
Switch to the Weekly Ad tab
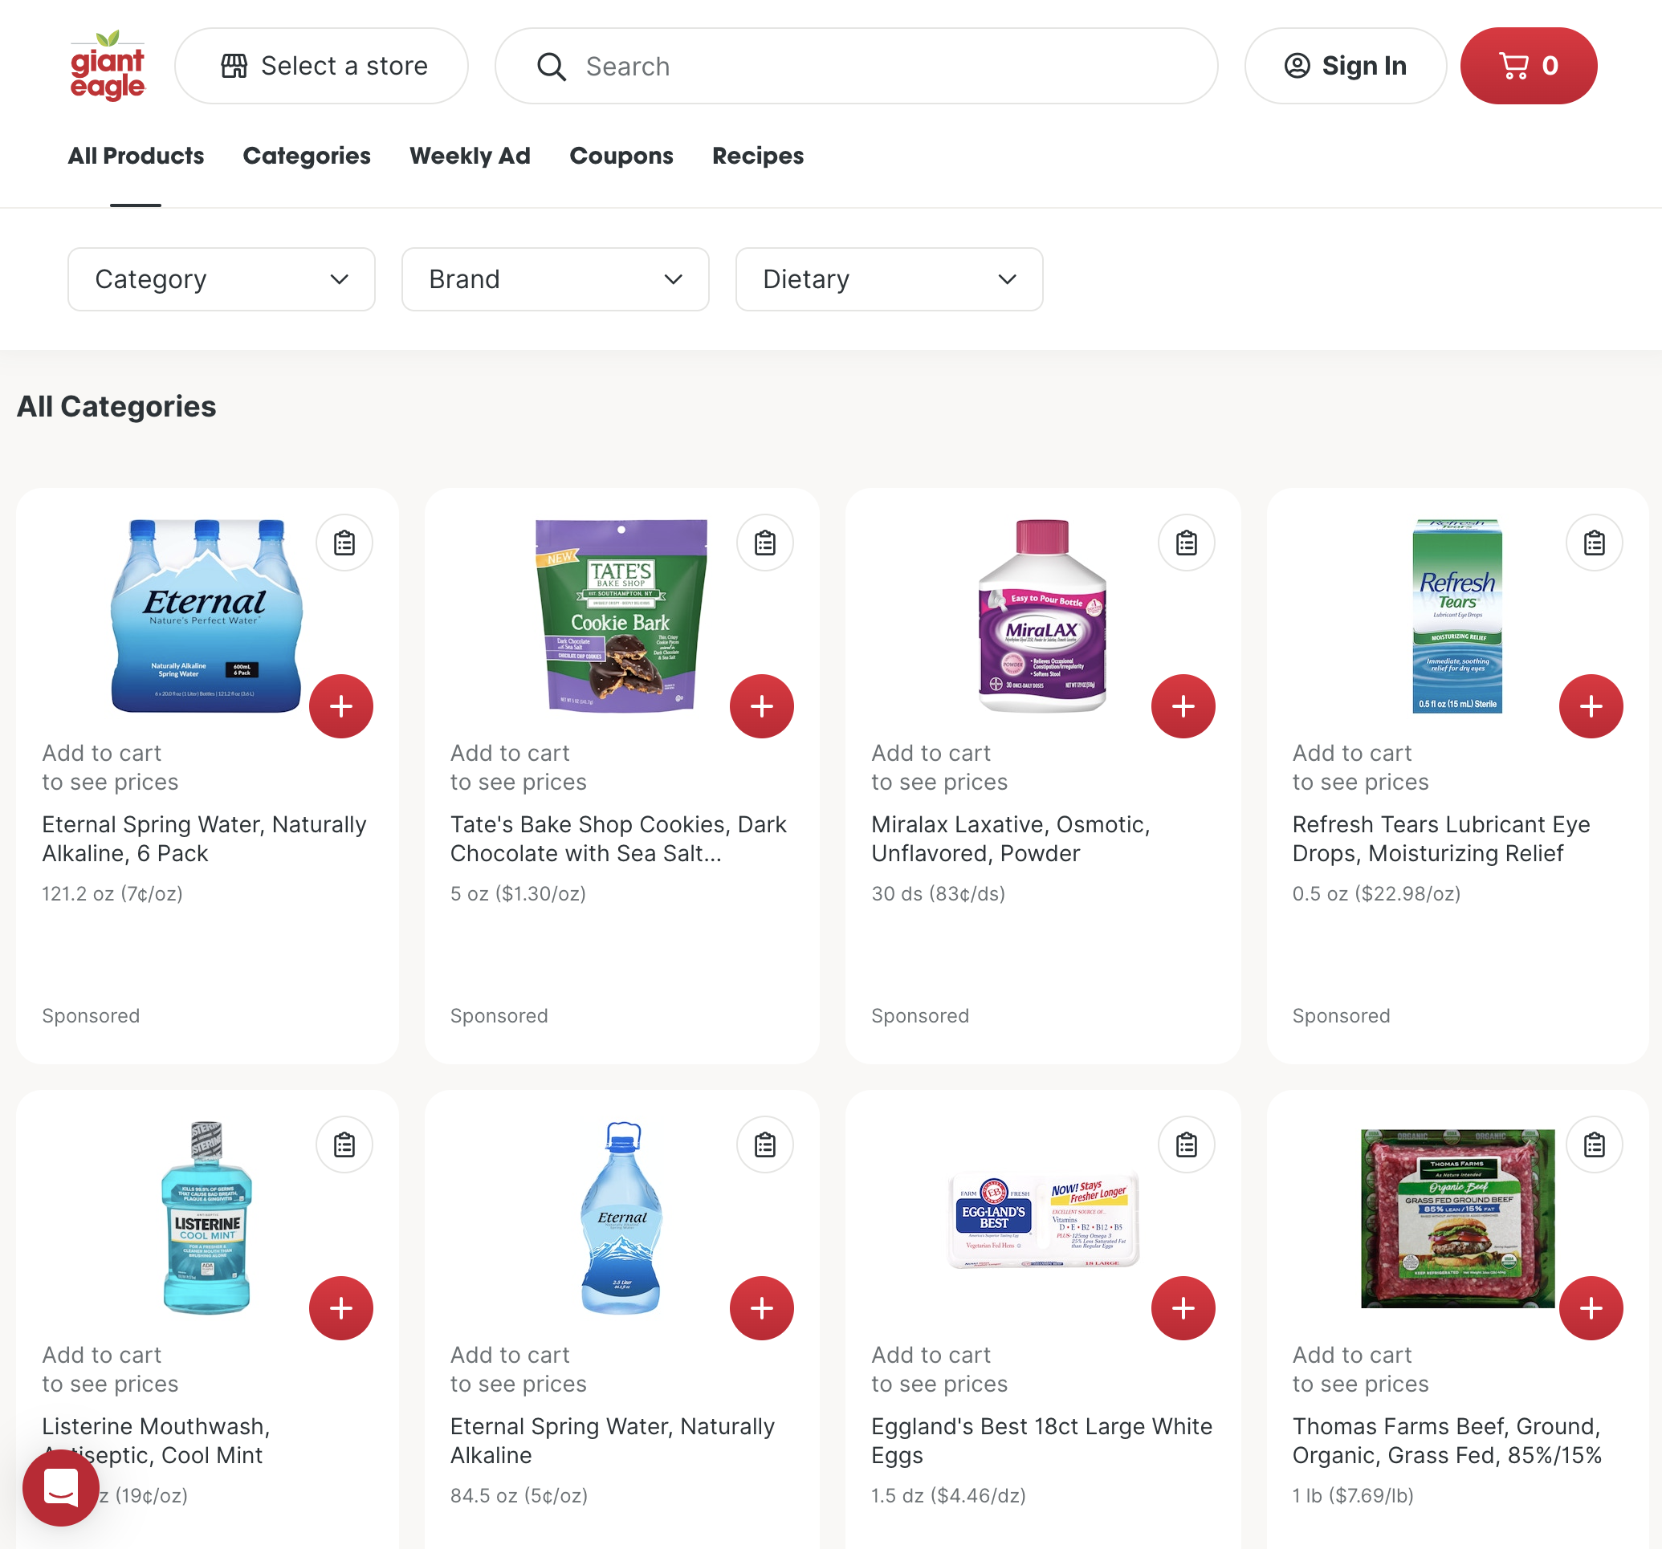[x=470, y=157]
